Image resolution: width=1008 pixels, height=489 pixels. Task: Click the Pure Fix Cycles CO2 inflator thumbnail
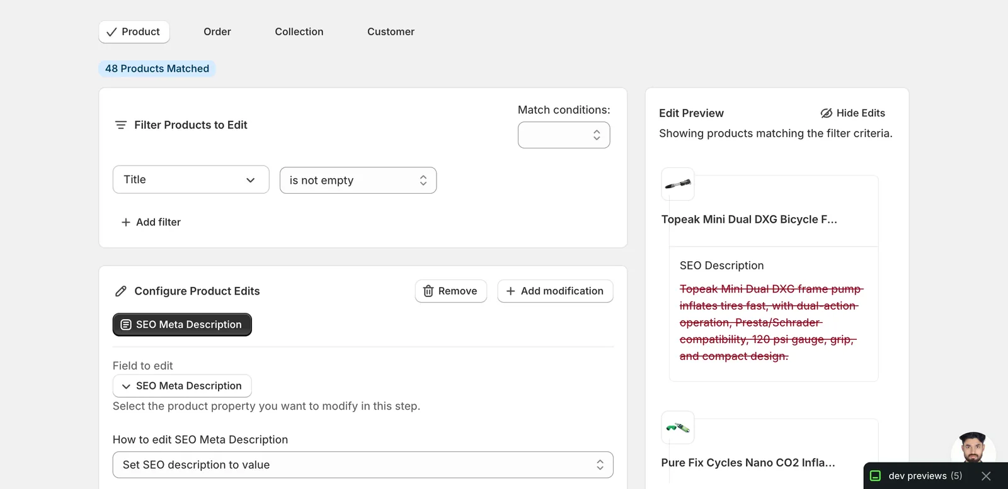pyautogui.click(x=678, y=428)
